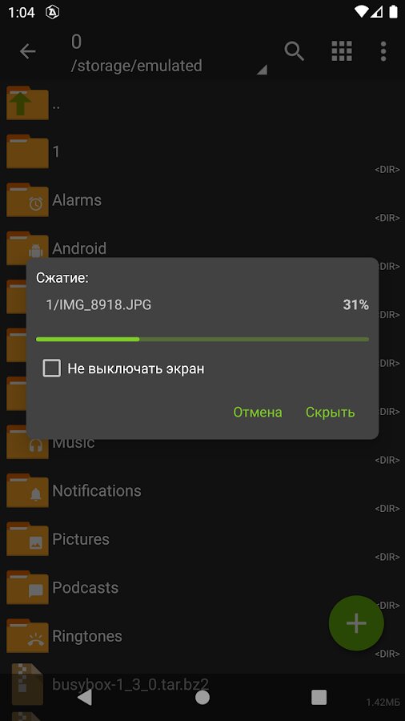Image resolution: width=405 pixels, height=721 pixels.
Task: Select the Ringtones folder entry
Action: click(x=202, y=636)
